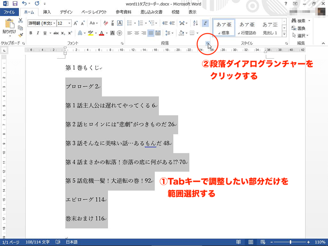Switch to the 挿入 (Insert) tab

(47, 12)
